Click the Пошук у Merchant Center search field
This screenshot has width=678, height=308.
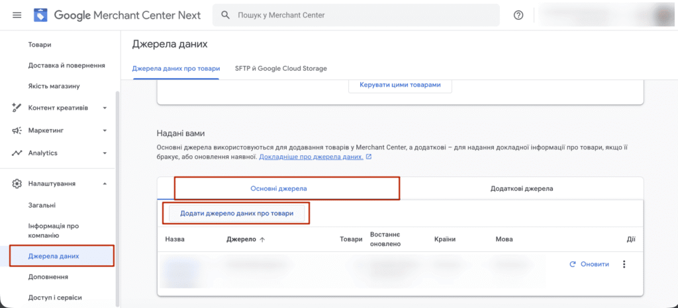pos(356,15)
